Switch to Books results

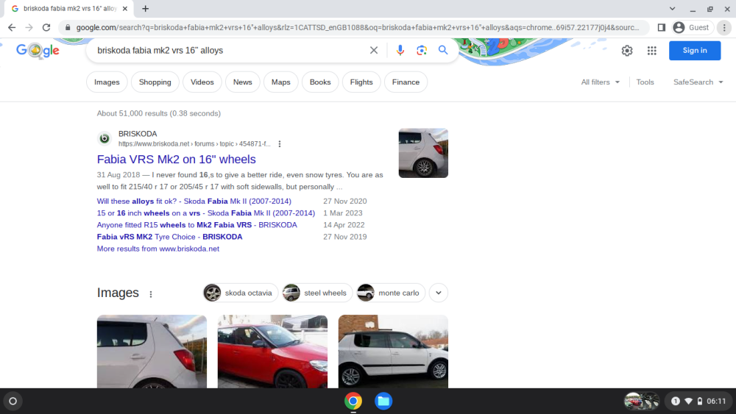pos(320,82)
